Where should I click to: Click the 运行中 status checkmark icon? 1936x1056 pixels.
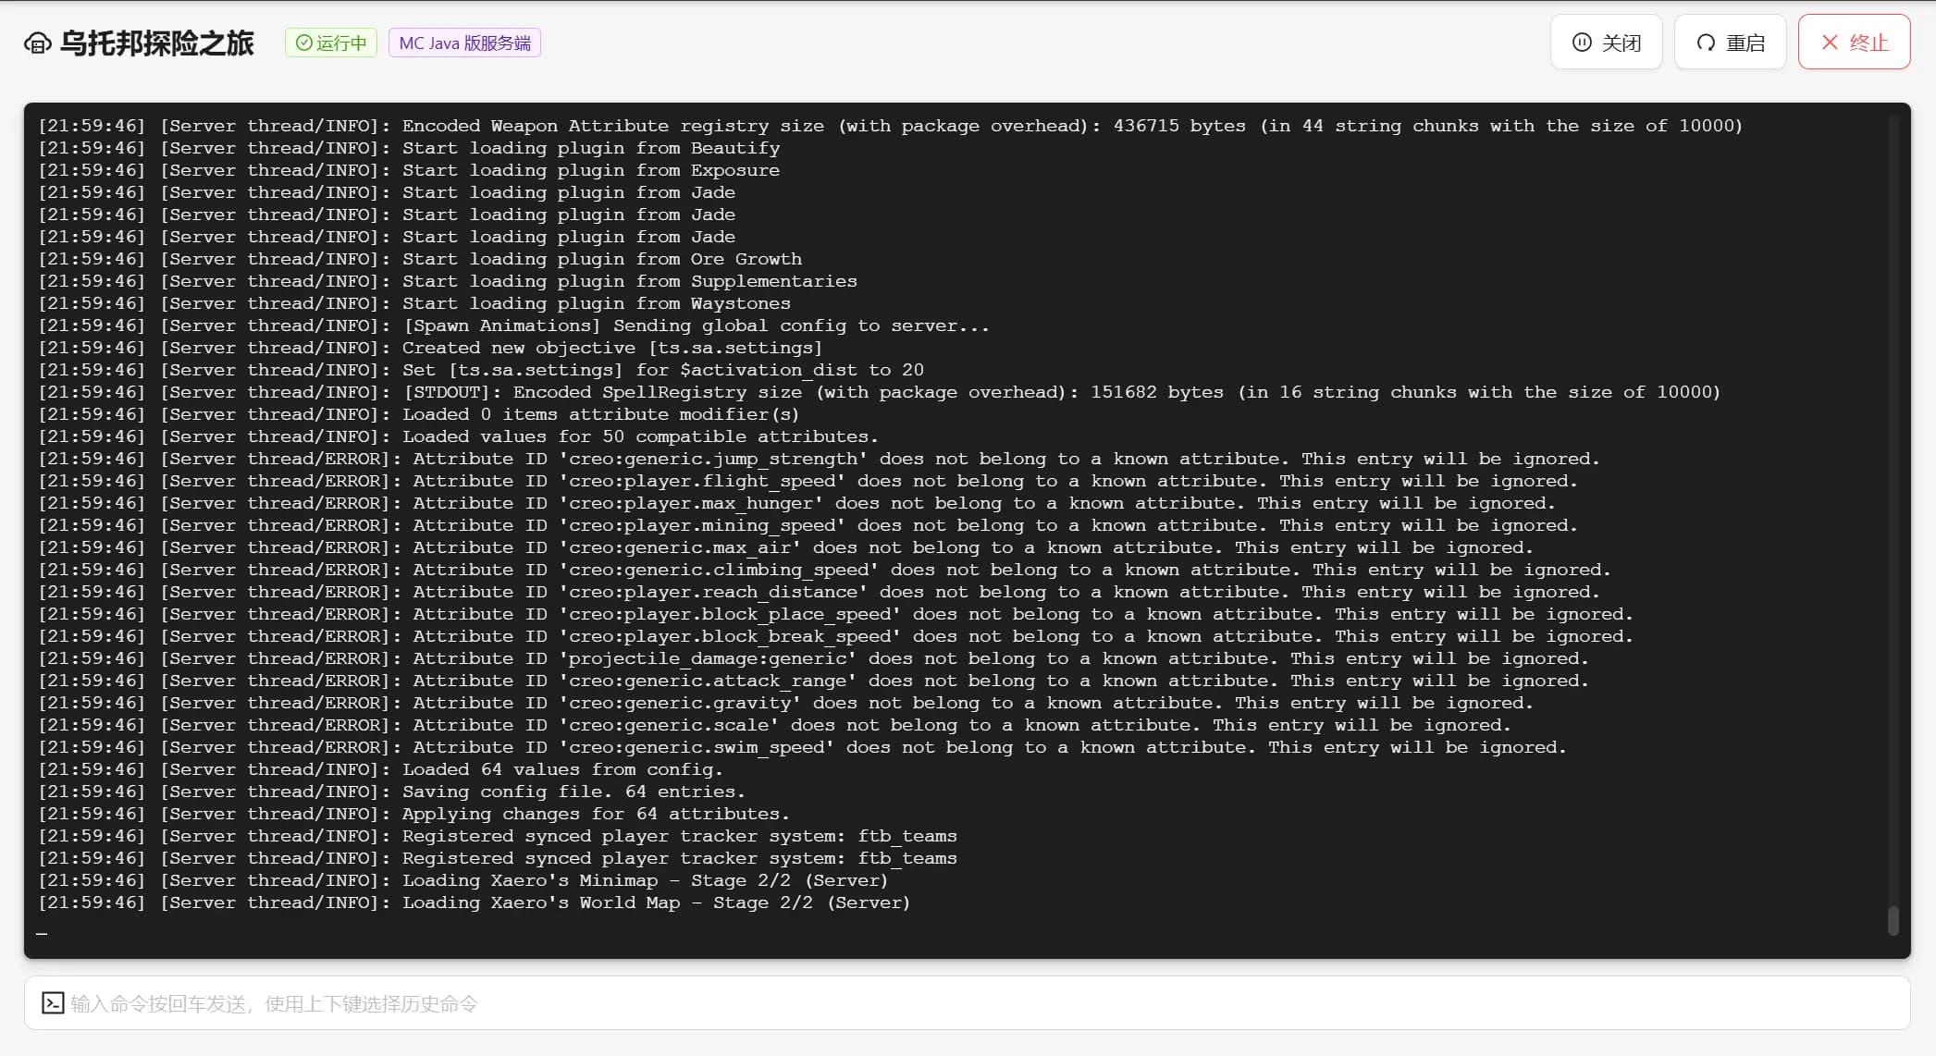303,43
